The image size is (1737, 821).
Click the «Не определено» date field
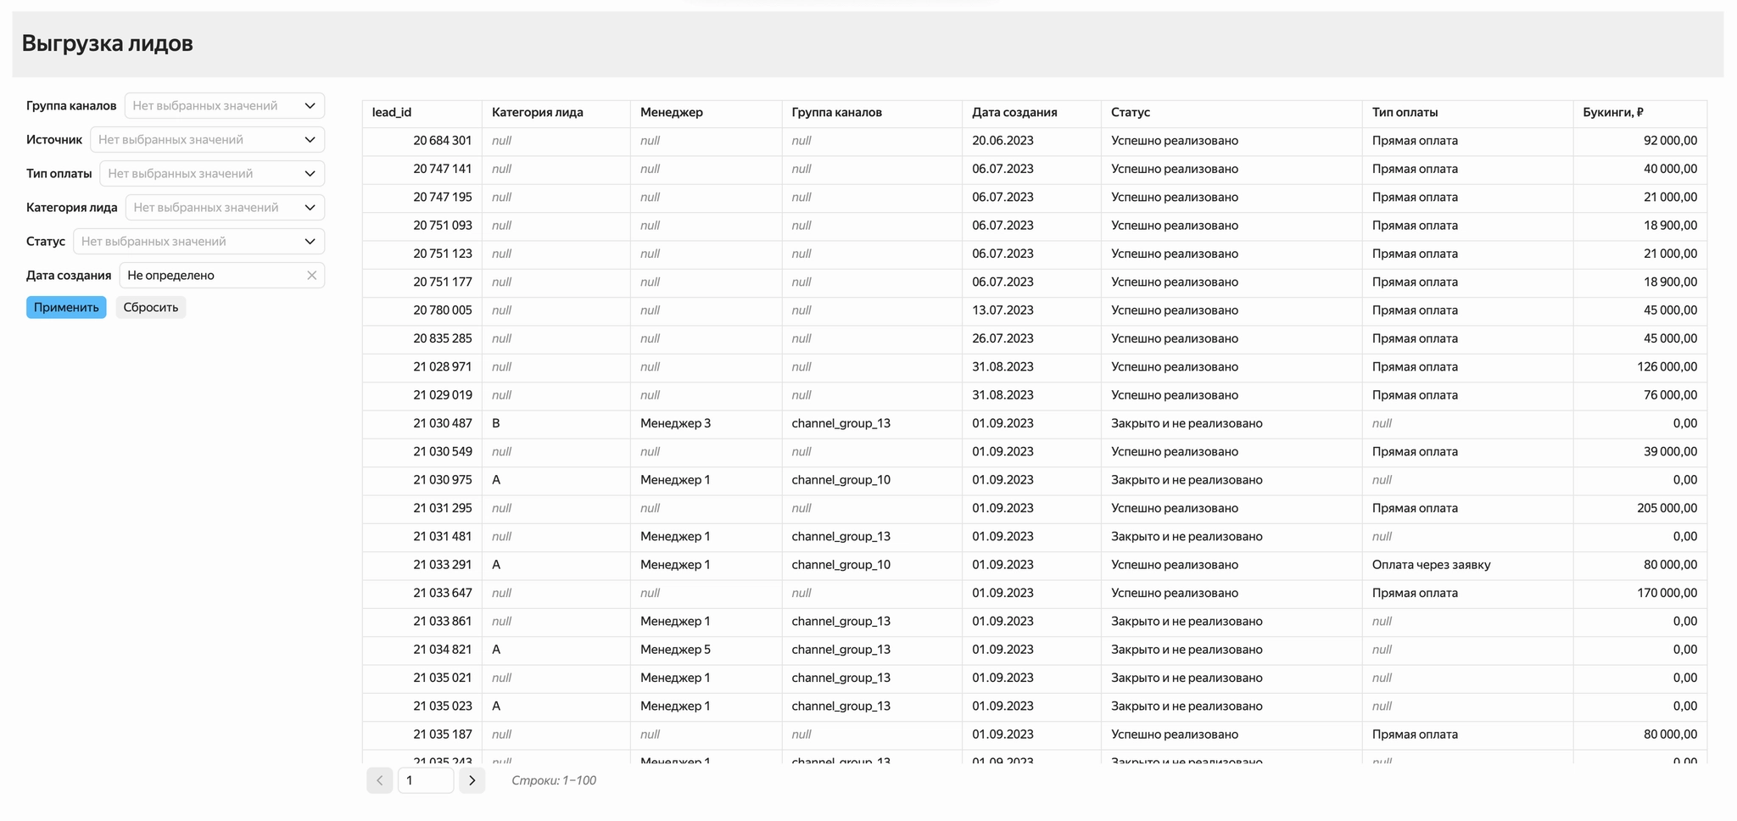[x=212, y=275]
